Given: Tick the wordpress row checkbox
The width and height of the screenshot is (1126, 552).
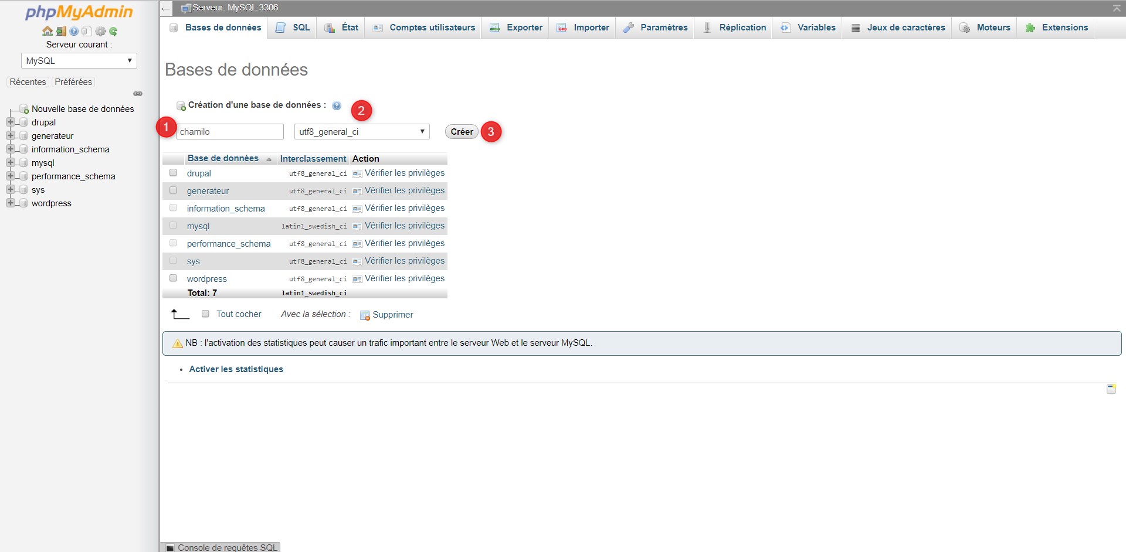Looking at the screenshot, I should click(173, 278).
